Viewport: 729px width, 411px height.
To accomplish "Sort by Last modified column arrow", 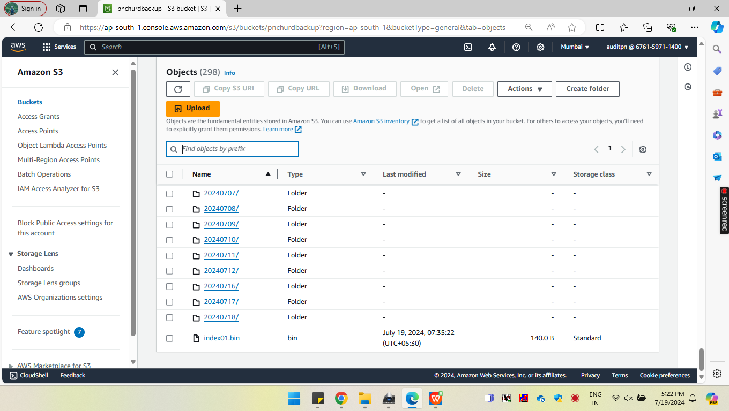I will coord(458,174).
